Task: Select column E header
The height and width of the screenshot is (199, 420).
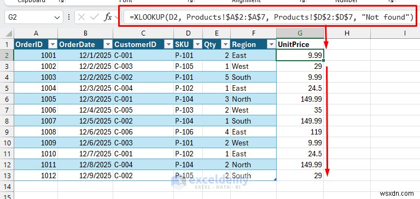Action: [217, 33]
